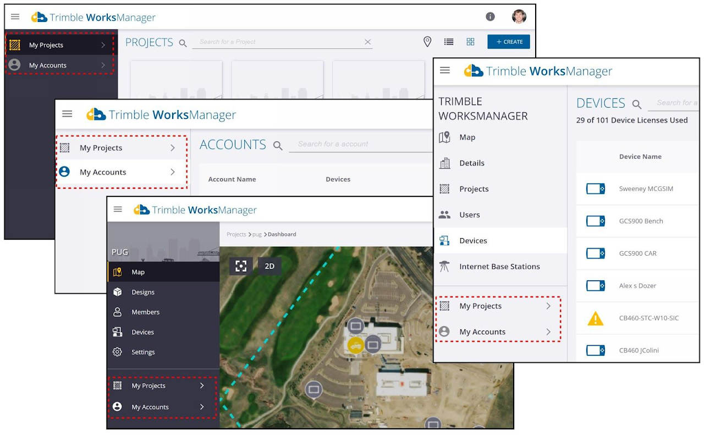Click the CREATE button
This screenshot has height=436, width=704.
point(509,42)
